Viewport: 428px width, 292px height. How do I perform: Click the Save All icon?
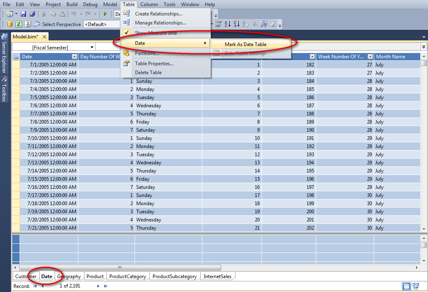point(33,13)
